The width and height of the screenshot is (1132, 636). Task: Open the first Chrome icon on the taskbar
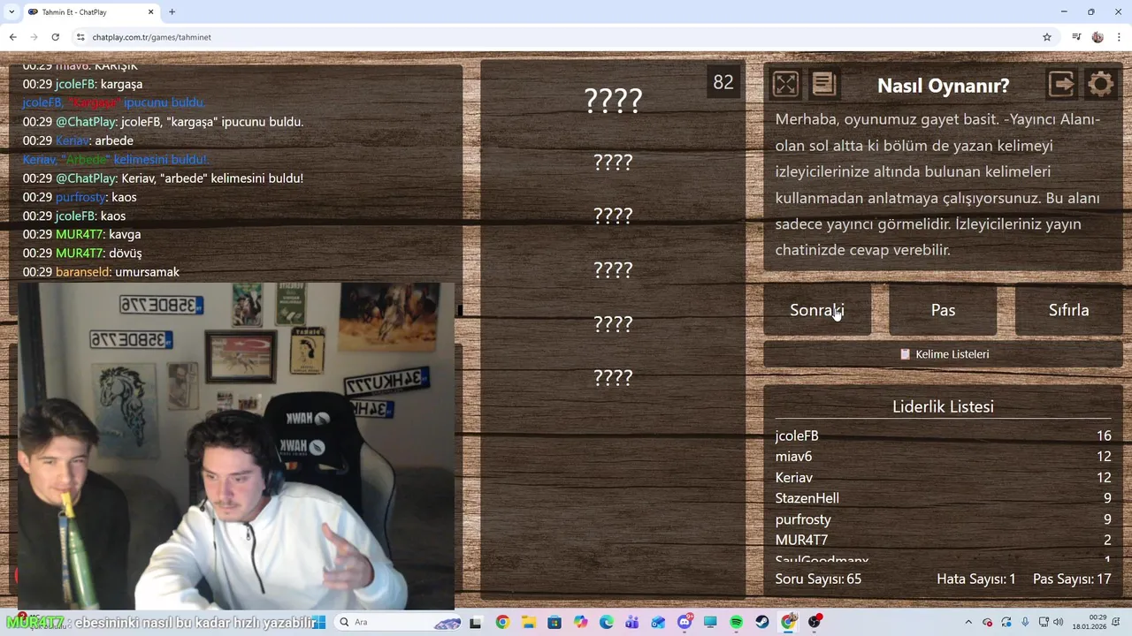tap(502, 623)
